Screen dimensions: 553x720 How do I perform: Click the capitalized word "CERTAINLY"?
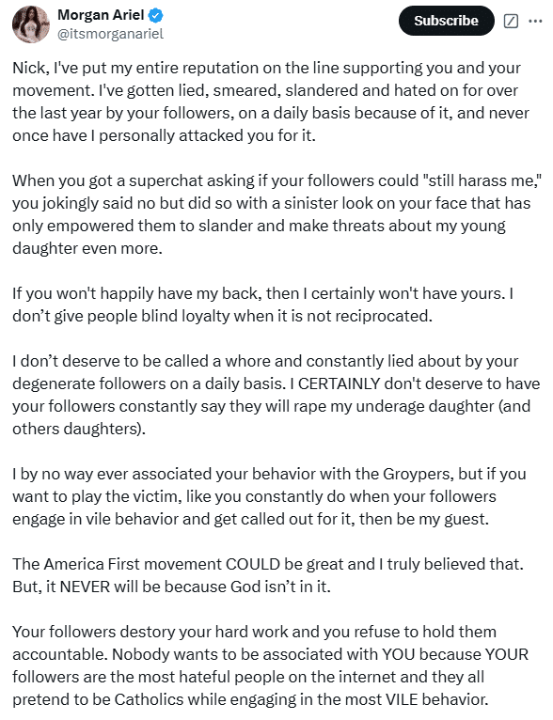coord(339,383)
